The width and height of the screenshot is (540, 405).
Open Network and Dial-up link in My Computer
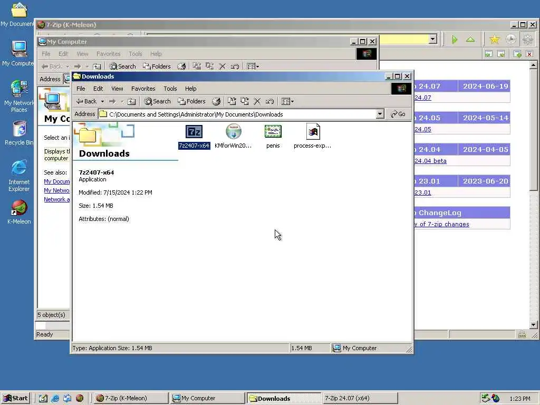click(57, 199)
